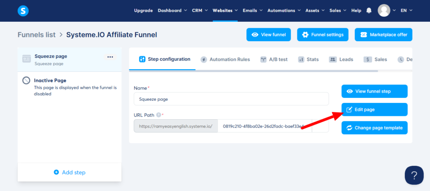This screenshot has width=430, height=191.
Task: Switch to Sales tab in step panel
Action: pyautogui.click(x=375, y=59)
